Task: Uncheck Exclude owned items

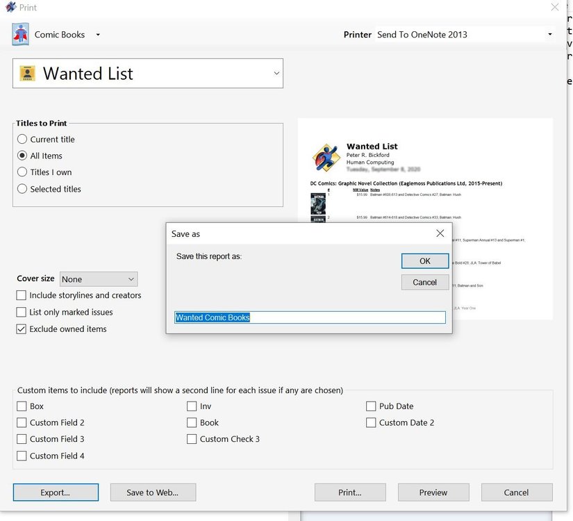Action: [x=22, y=329]
